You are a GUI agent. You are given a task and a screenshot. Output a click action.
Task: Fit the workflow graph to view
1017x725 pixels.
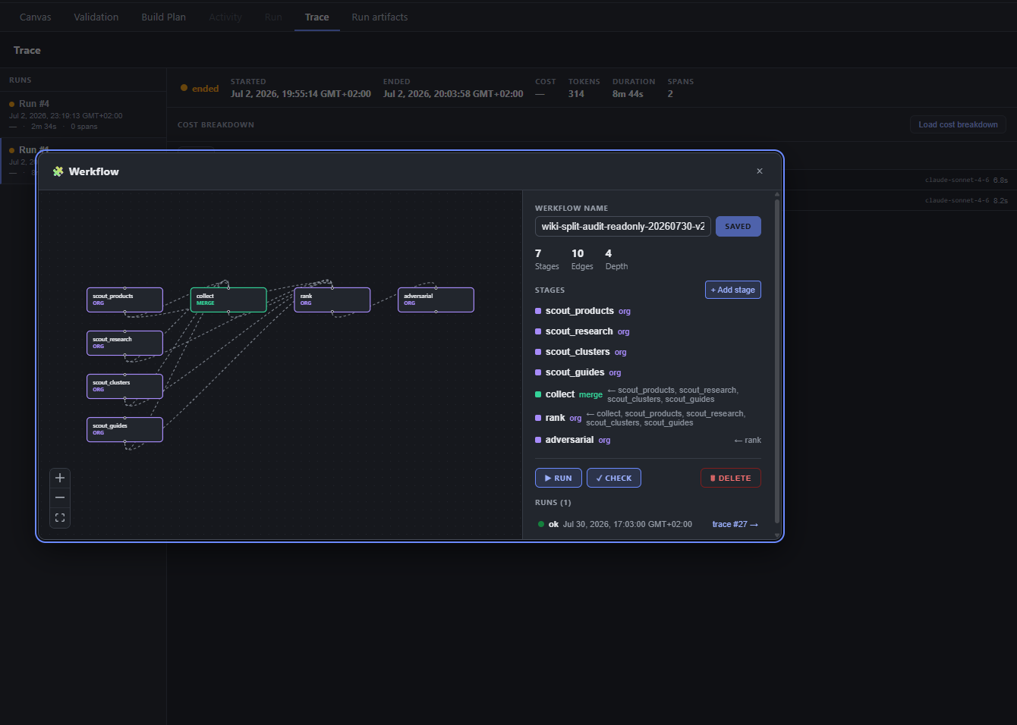click(60, 518)
